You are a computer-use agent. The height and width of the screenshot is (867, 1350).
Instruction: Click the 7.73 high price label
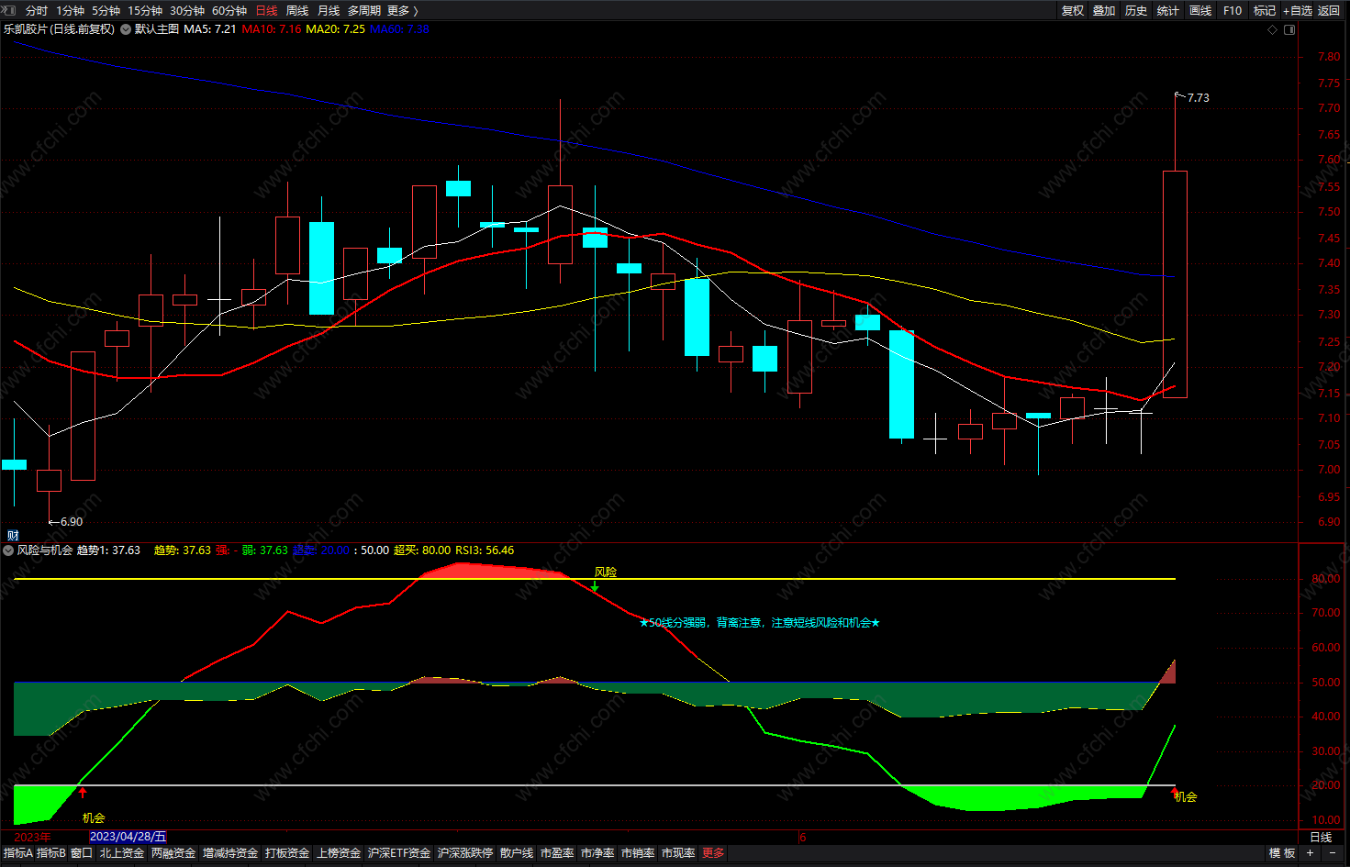tap(1199, 98)
